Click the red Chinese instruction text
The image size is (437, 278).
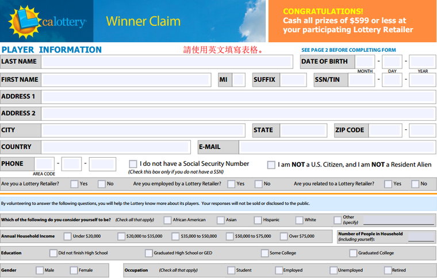pos(223,50)
